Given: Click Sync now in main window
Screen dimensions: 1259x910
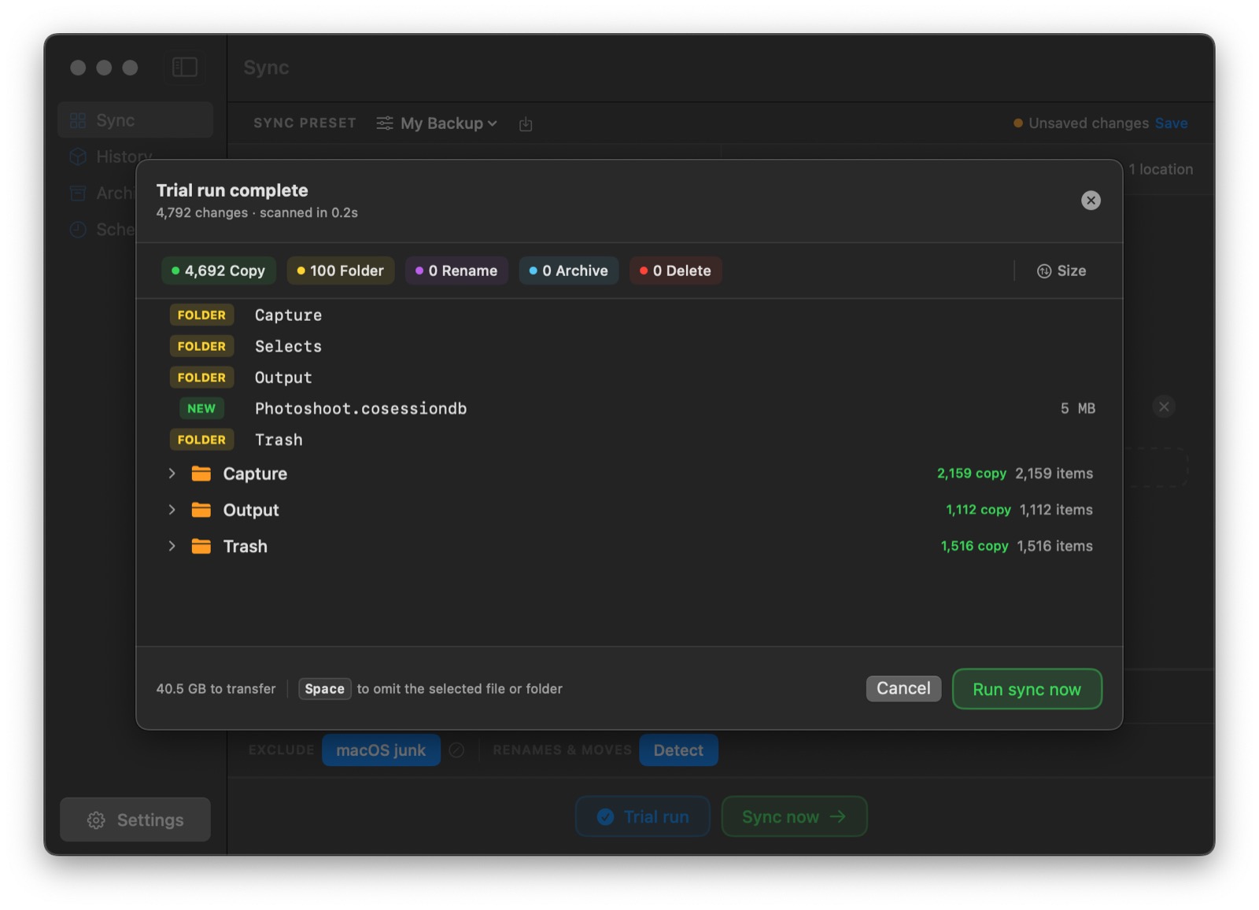Looking at the screenshot, I should [x=794, y=816].
